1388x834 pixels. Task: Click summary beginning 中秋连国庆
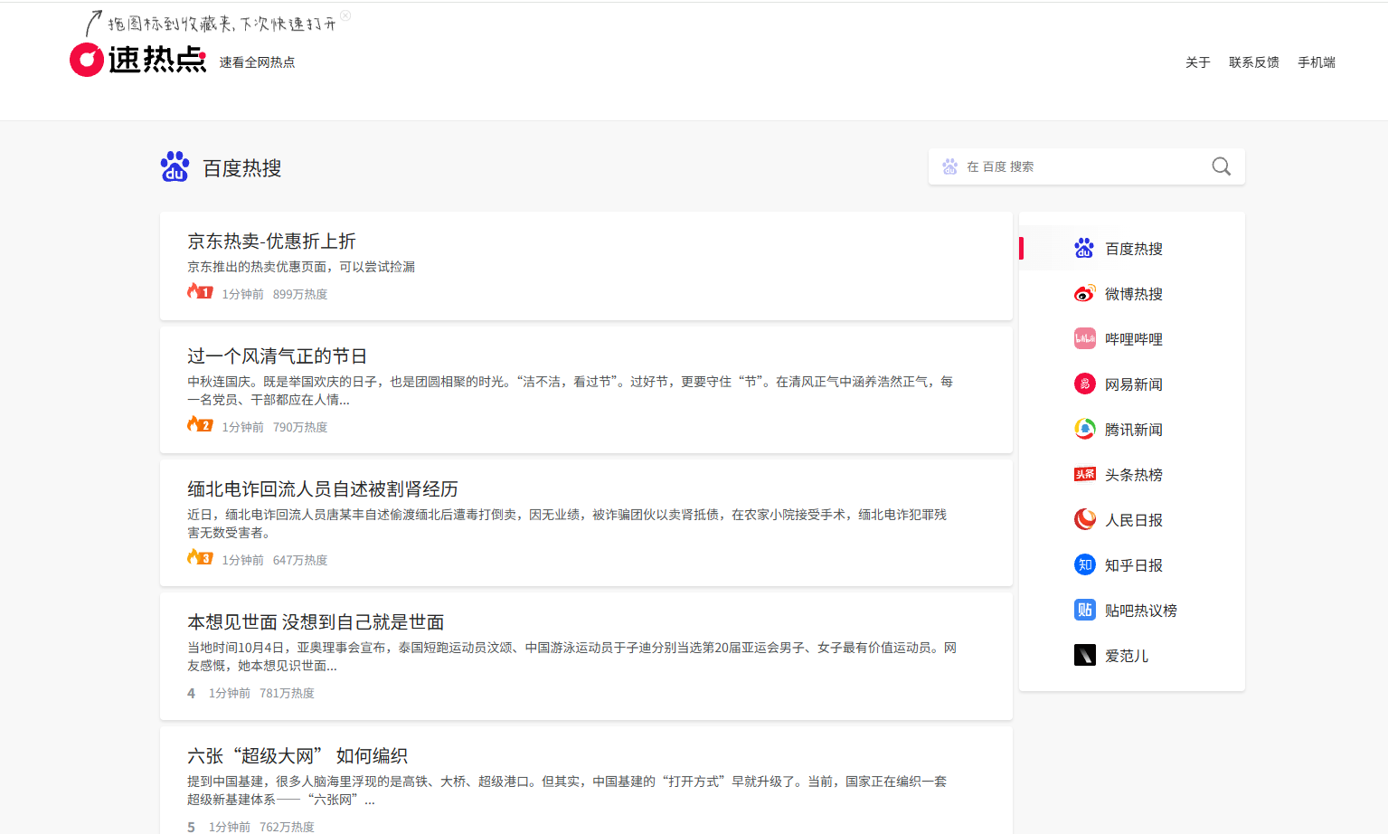571,391
